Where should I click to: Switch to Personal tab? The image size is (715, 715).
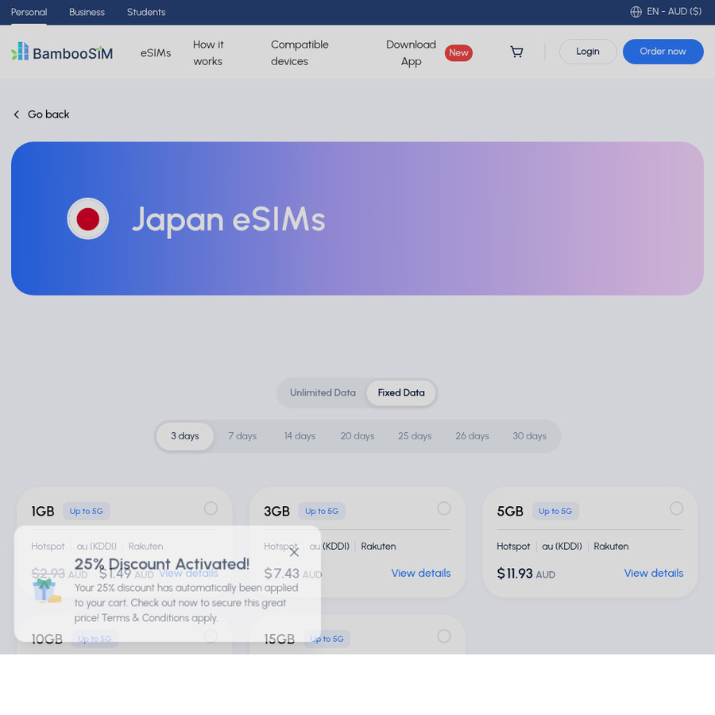coord(29,12)
